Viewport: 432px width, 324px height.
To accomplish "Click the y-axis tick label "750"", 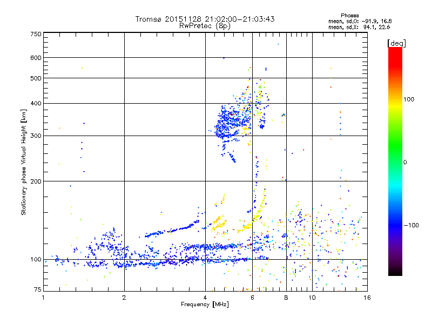I will pyautogui.click(x=36, y=34).
